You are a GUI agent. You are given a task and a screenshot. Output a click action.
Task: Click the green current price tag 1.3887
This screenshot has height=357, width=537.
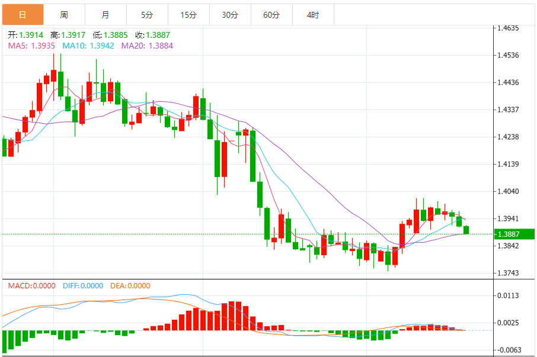click(x=514, y=234)
